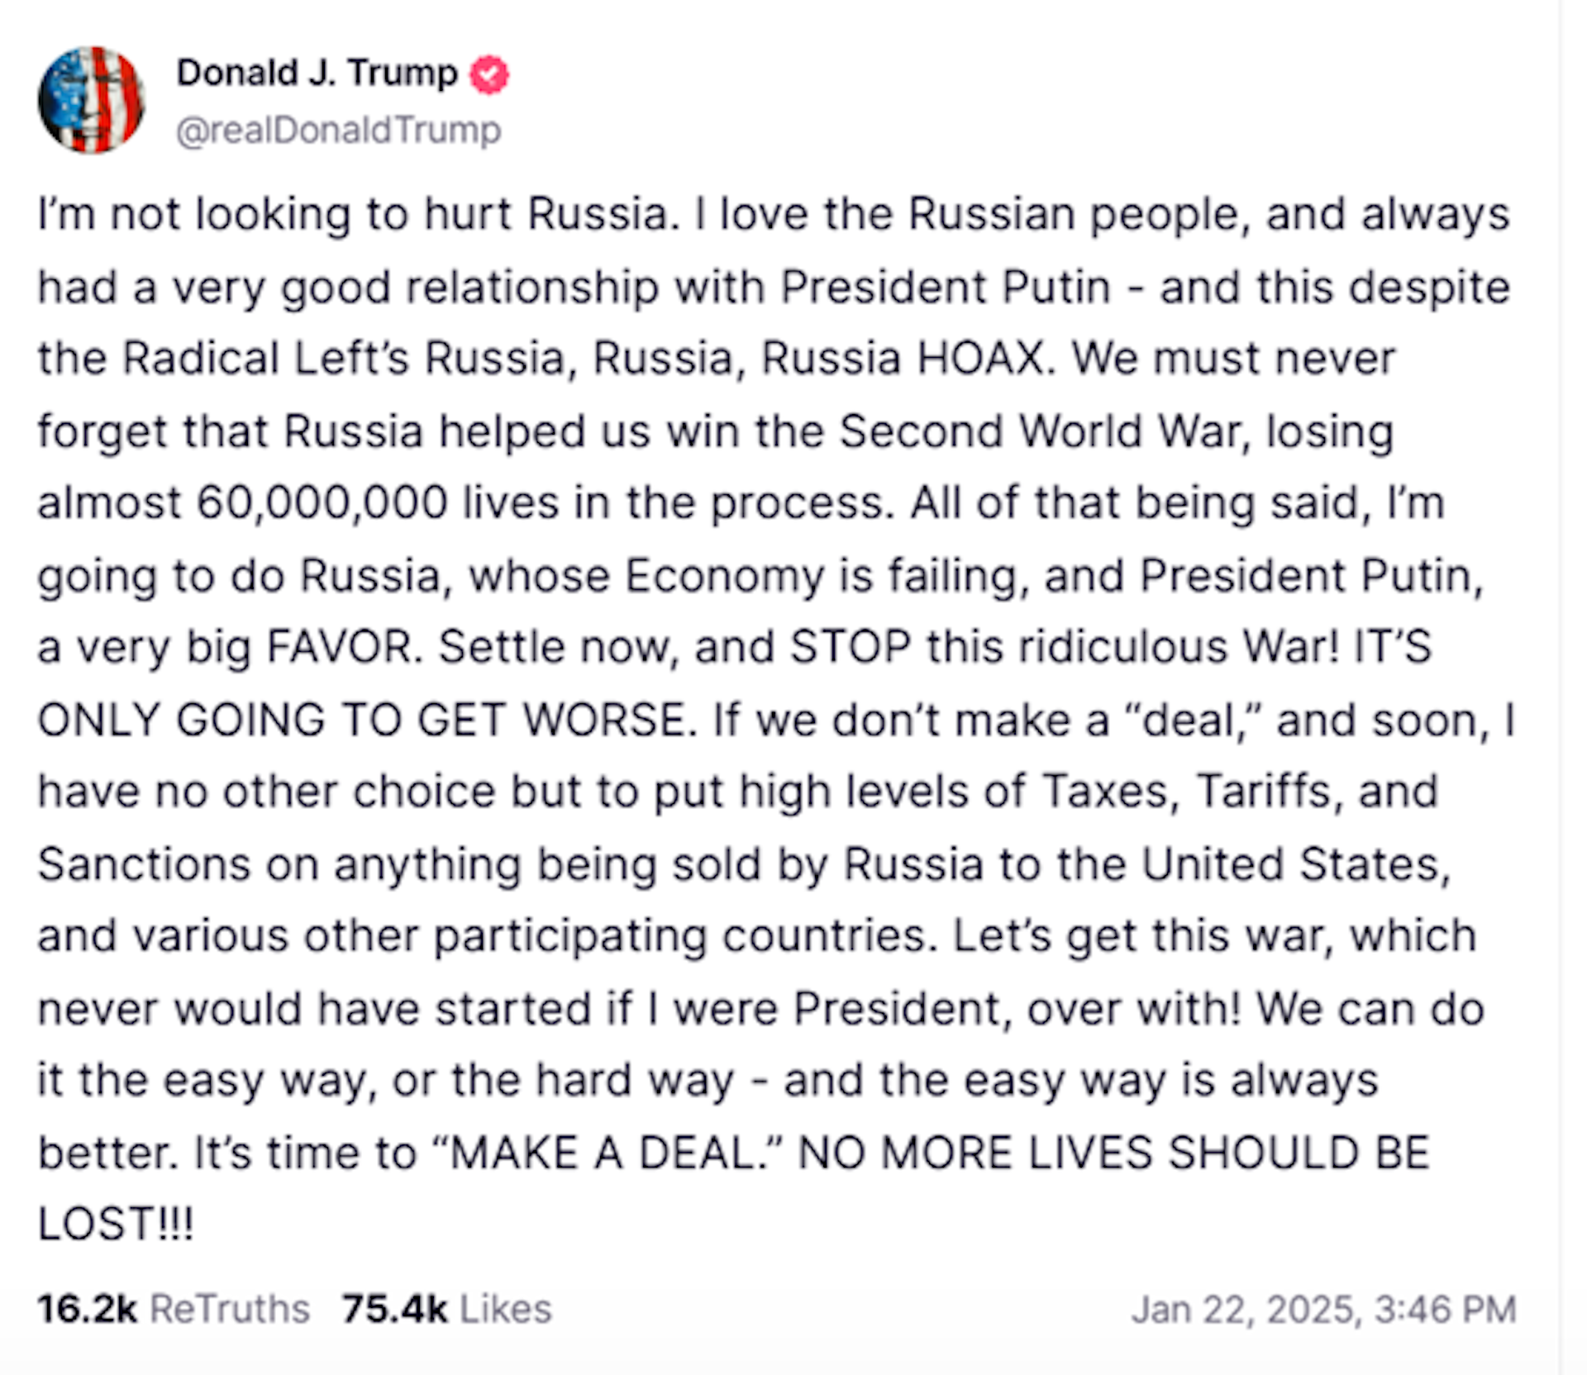This screenshot has height=1375, width=1587.
Task: Click the 60,000,000 figure in the post
Action: pyautogui.click(x=322, y=502)
